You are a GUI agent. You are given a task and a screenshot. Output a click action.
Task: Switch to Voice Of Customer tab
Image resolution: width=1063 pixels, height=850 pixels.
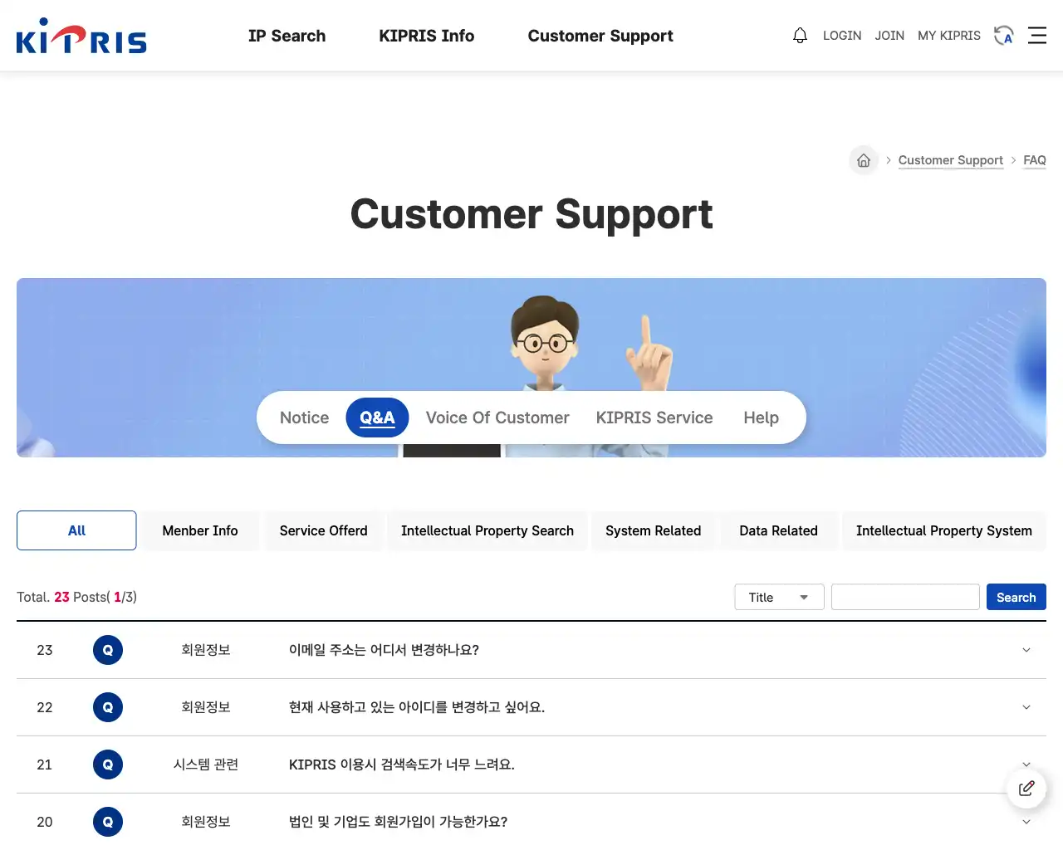point(497,418)
